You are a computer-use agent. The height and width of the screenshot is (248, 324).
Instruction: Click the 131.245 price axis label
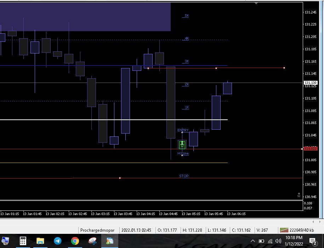coord(310,12)
